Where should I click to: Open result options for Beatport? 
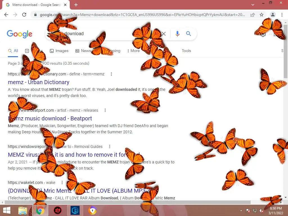[x=105, y=110]
